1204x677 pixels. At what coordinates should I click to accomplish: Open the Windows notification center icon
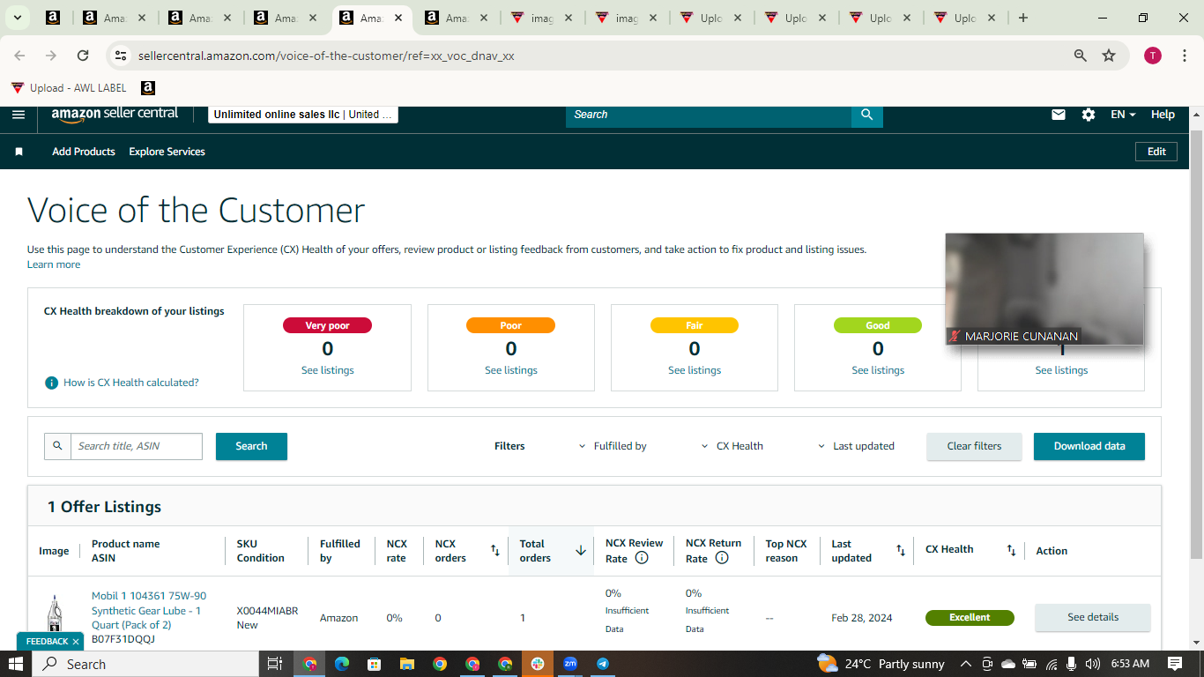[1175, 664]
